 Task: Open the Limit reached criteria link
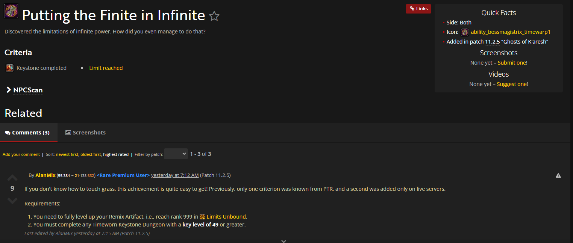[x=106, y=68]
